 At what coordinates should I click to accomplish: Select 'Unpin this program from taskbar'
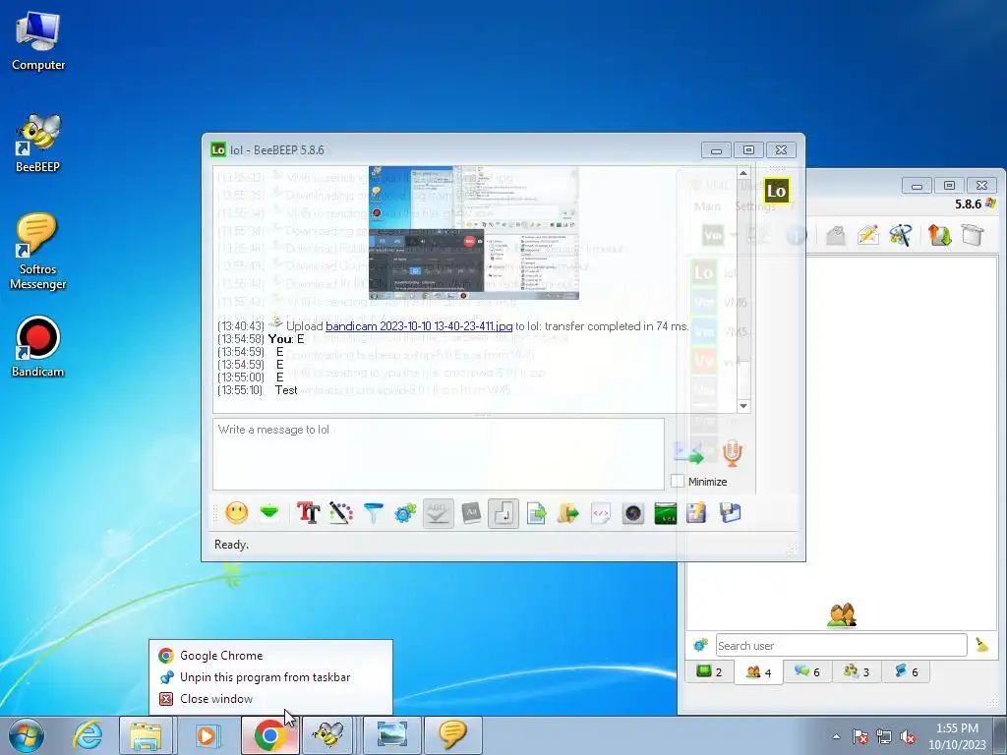pyautogui.click(x=271, y=676)
